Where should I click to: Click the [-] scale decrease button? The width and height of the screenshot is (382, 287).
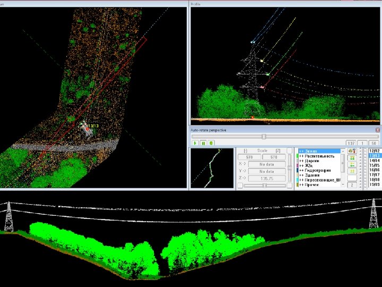click(245, 151)
